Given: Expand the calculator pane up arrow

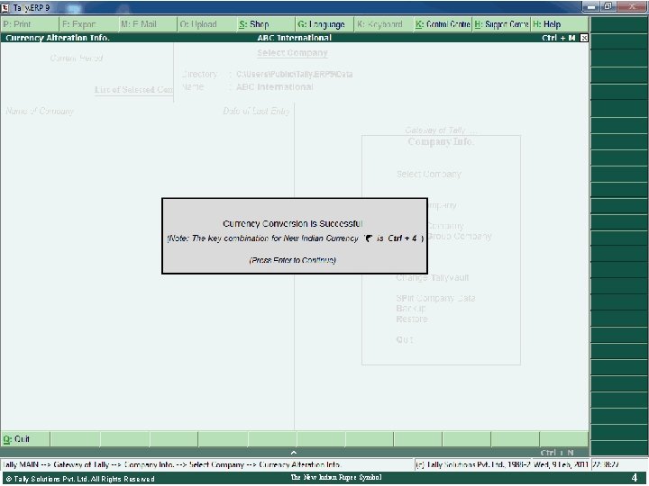Looking at the screenshot, I should tap(294, 453).
